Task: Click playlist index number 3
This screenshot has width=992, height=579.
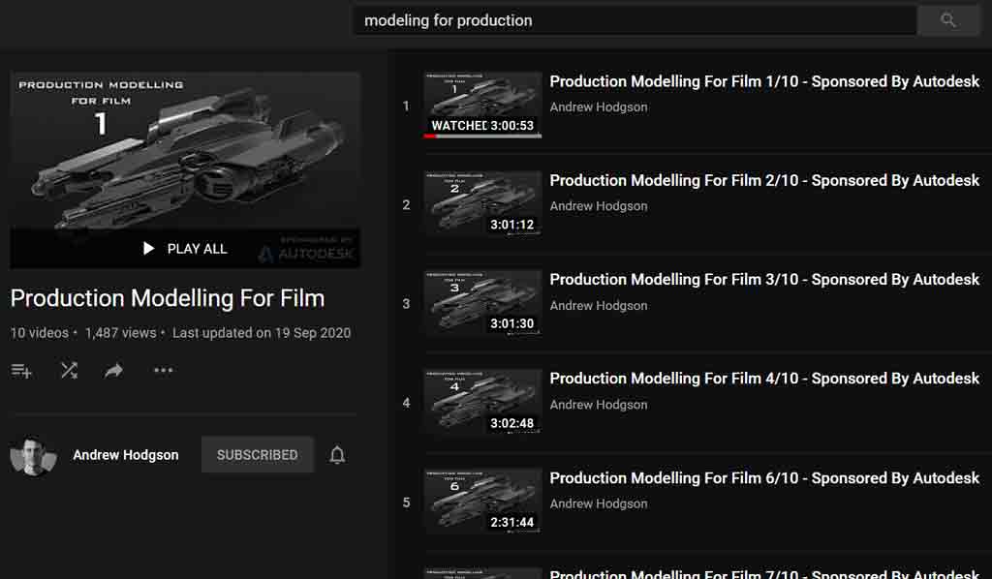Action: (x=406, y=304)
